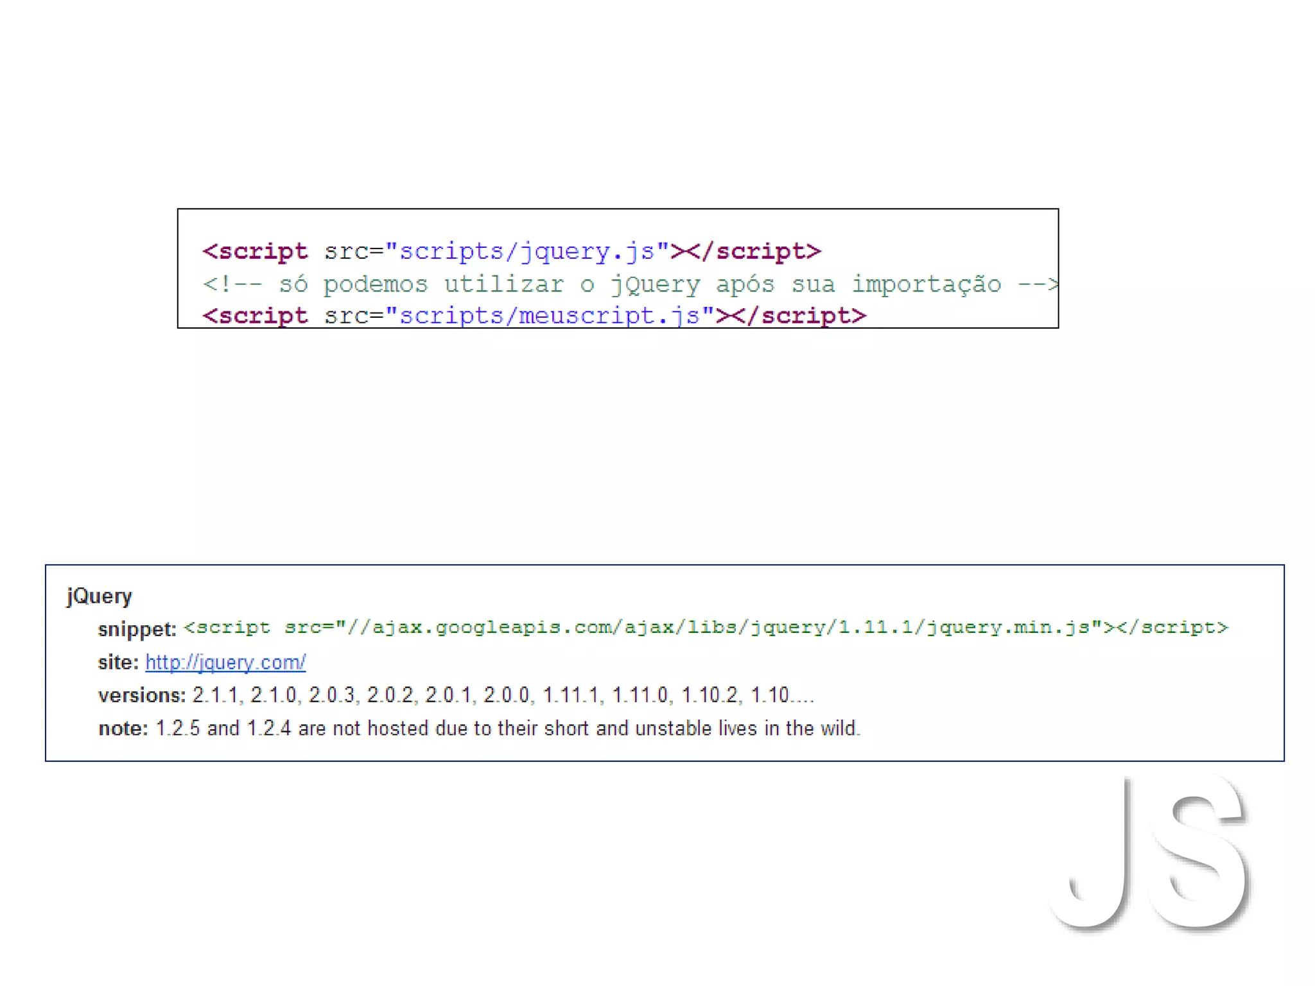
Task: Click the bold 'snippet:' label
Action: click(x=137, y=629)
